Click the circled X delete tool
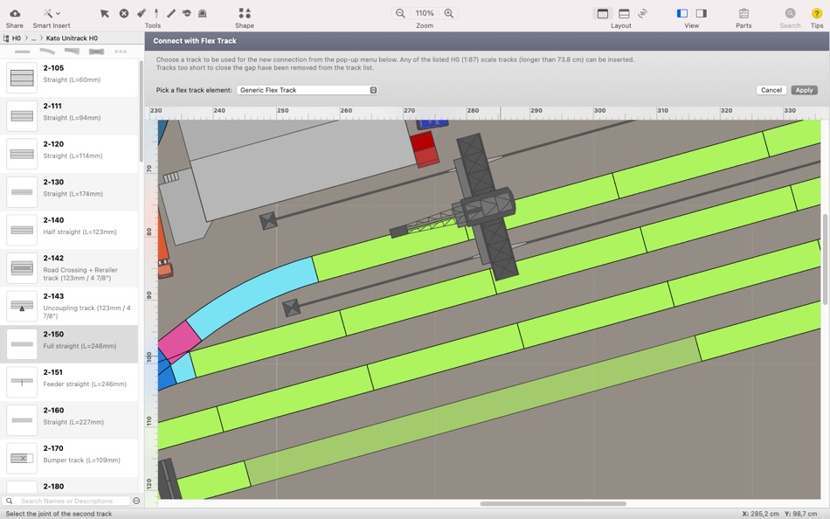The image size is (830, 519). pyautogui.click(x=124, y=13)
